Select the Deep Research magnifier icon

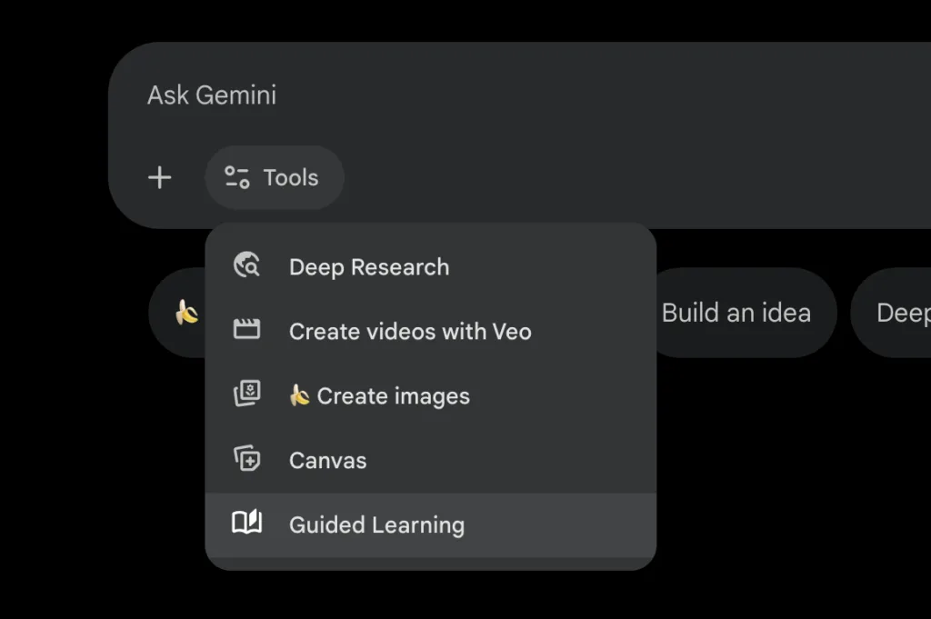pyautogui.click(x=245, y=266)
